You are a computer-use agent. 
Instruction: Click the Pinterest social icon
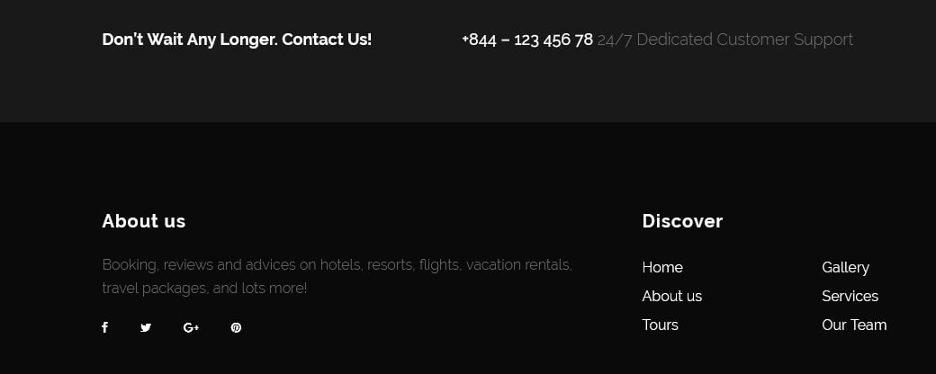click(x=236, y=328)
